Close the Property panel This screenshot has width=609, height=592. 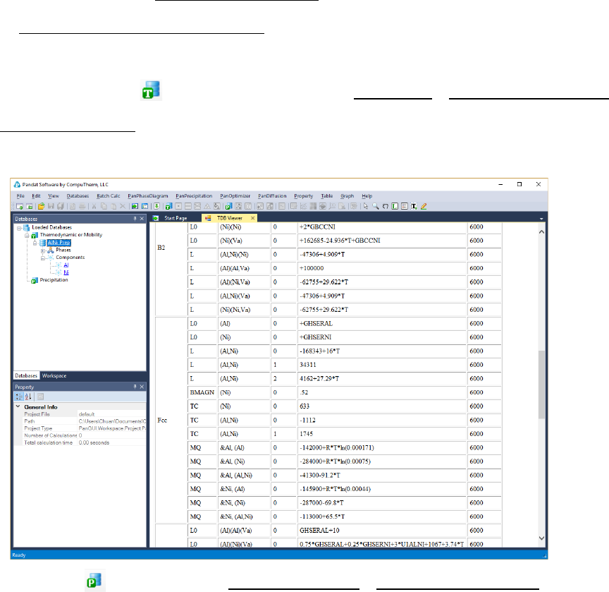[x=142, y=387]
